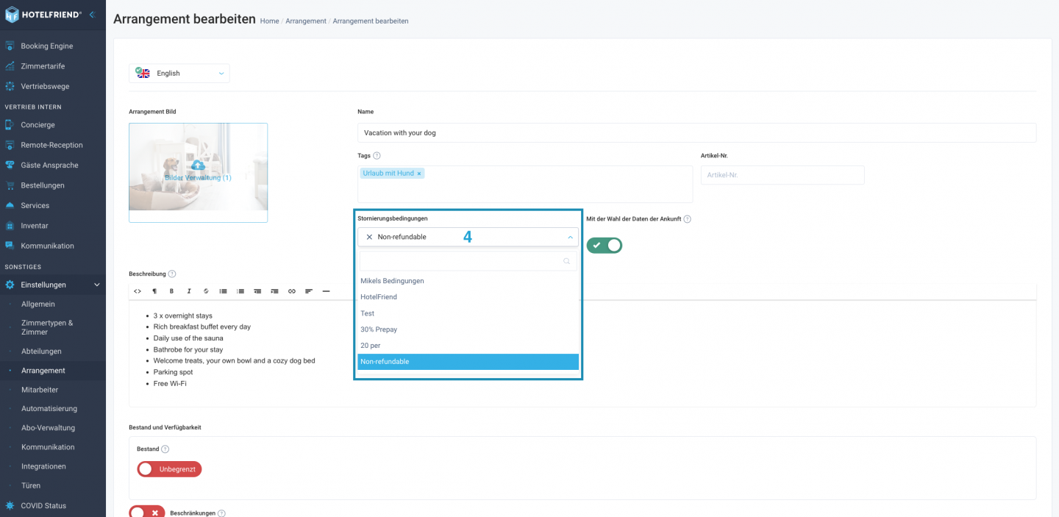
Task: Click help icon beside Bestand label
Action: pos(165,449)
